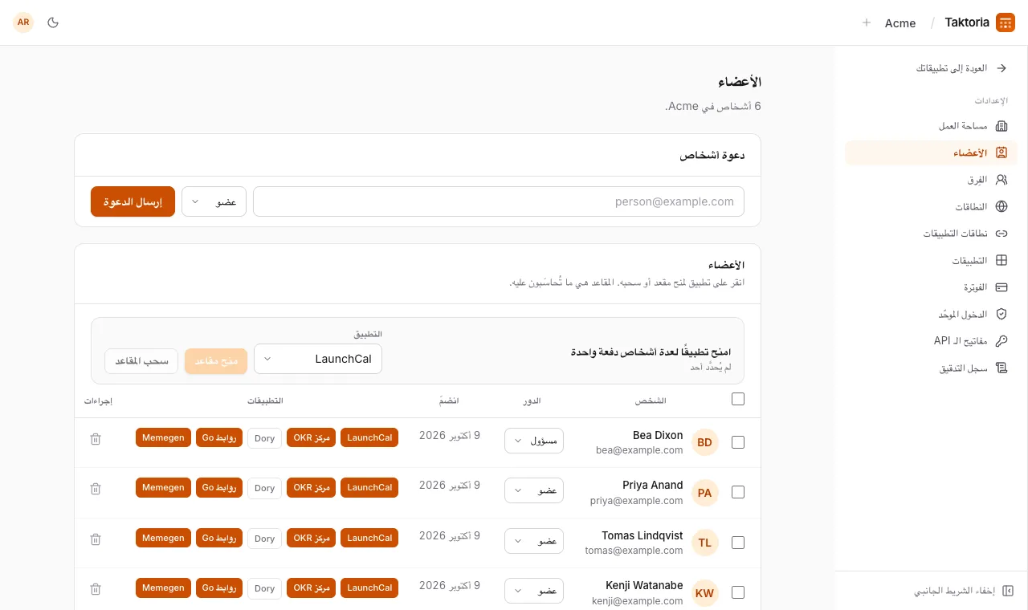Delete Tomas Lindqvist with trash icon
This screenshot has width=1028, height=610.
click(96, 539)
